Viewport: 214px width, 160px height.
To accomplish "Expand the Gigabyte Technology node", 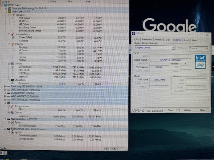I will (x=6, y=8).
